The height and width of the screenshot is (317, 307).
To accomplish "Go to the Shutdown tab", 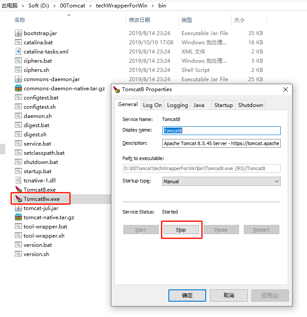I will 250,105.
